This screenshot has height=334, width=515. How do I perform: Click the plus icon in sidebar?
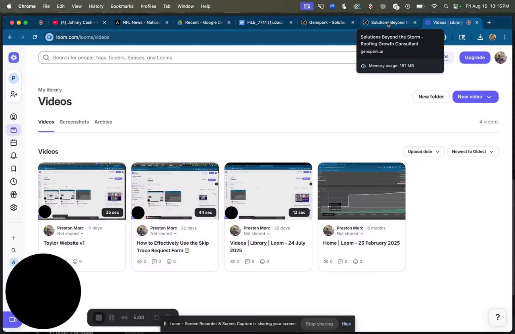coord(14,238)
